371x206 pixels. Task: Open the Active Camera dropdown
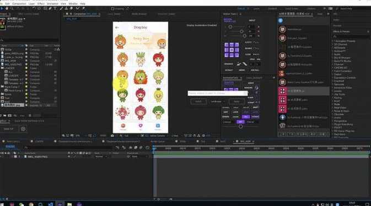[159, 135]
